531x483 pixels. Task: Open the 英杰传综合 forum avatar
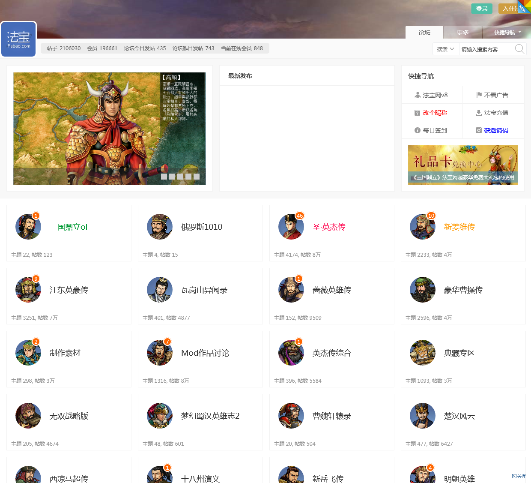click(x=291, y=353)
